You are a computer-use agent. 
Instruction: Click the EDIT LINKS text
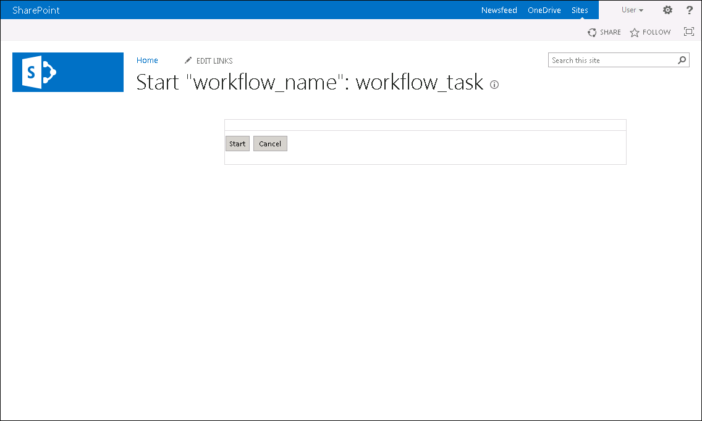[x=214, y=60]
